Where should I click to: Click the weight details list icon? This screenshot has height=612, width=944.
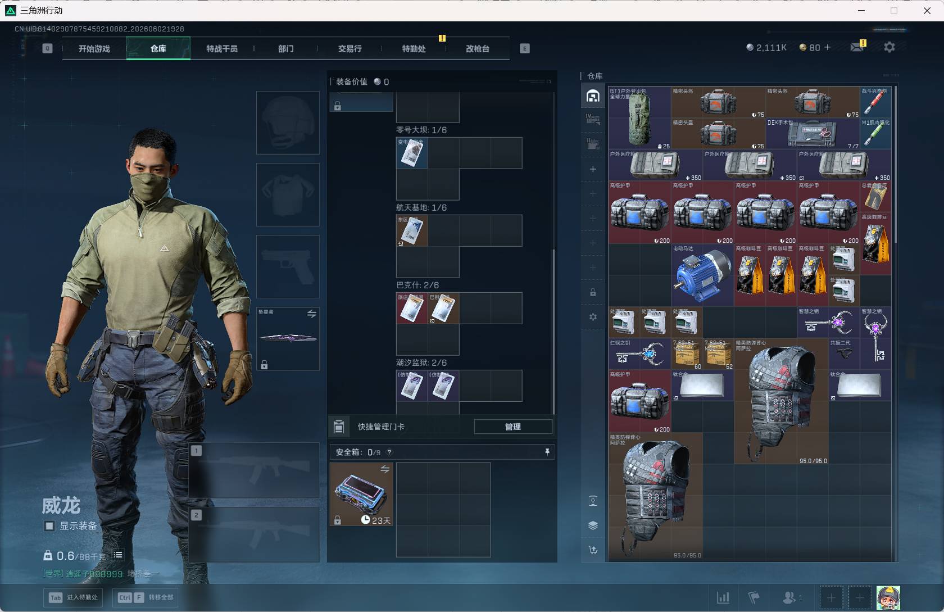[118, 555]
